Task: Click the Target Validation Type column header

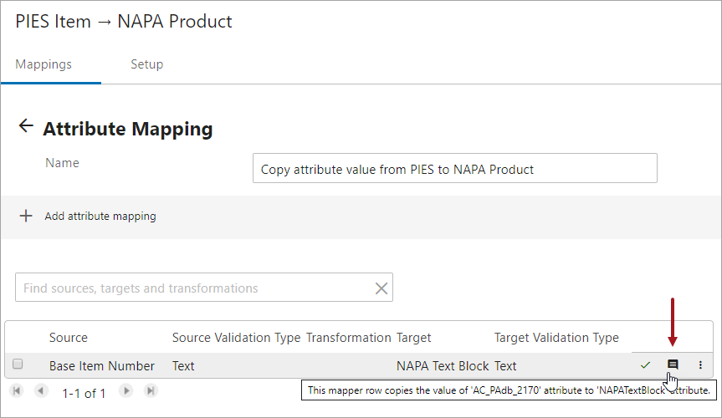Action: (x=556, y=338)
